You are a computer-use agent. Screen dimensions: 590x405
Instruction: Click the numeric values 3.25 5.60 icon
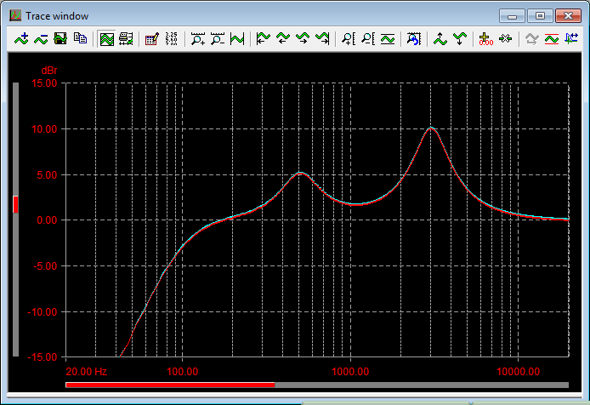[x=171, y=38]
